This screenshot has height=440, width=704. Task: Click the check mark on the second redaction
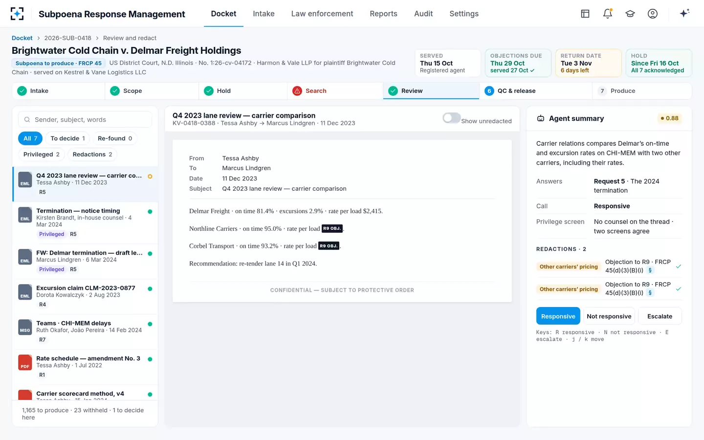tap(679, 289)
